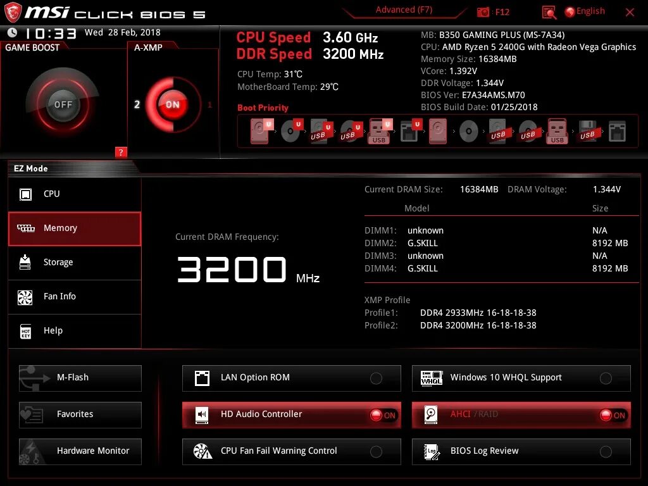Image resolution: width=648 pixels, height=486 pixels.
Task: Click the DIMM4 G.SKILL memory row
Action: (496, 268)
